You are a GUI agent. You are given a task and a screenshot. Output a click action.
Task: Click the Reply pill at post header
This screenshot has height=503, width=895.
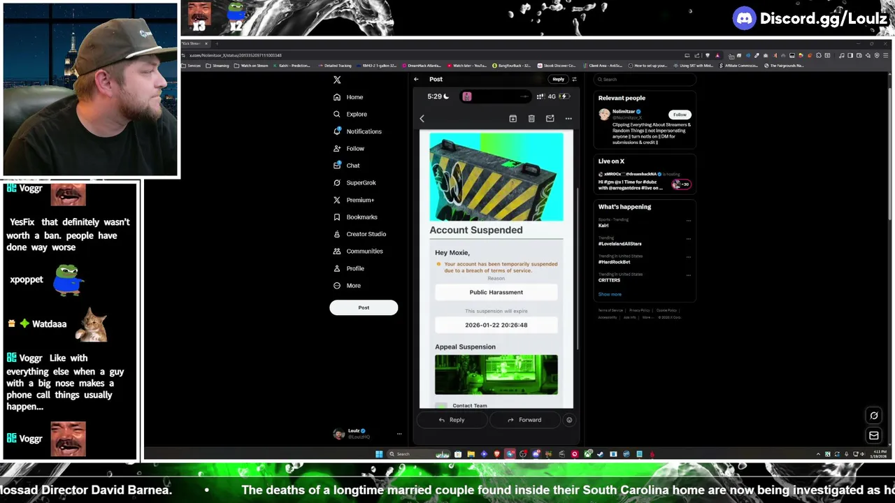(558, 79)
